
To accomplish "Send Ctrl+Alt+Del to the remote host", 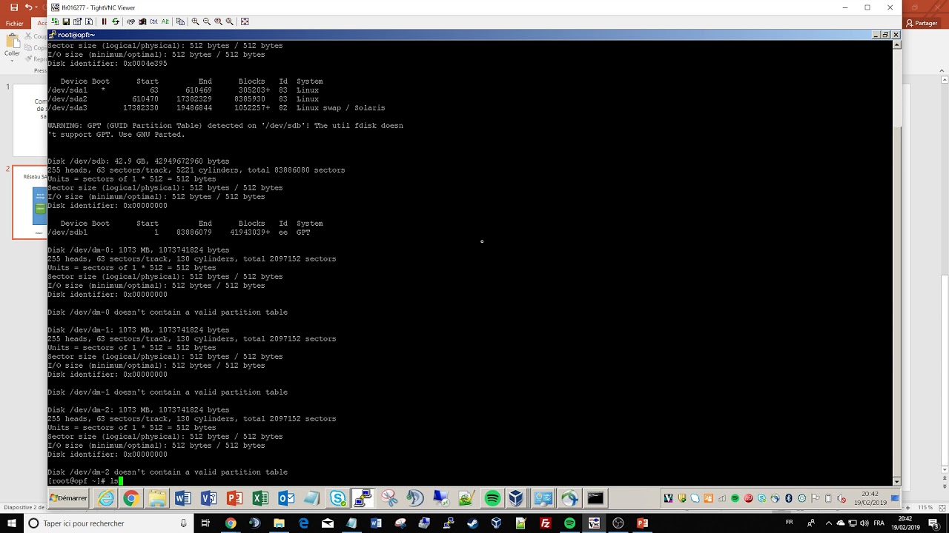I will [x=130, y=21].
